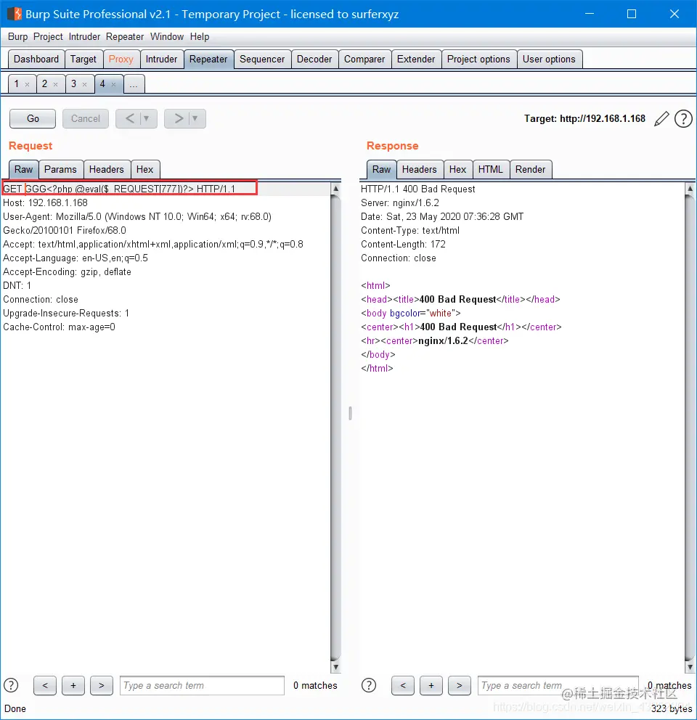Switch to the Sequencer tab

(x=262, y=60)
